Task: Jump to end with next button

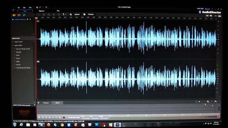Action: (x=60, y=117)
